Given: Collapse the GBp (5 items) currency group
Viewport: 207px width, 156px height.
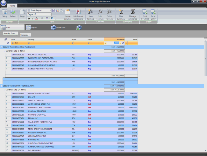Looking at the screenshot, I should (x=4, y=51).
